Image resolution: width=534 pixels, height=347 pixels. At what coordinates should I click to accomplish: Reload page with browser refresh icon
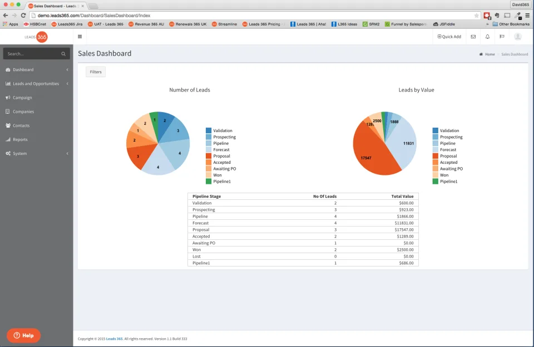[23, 16]
